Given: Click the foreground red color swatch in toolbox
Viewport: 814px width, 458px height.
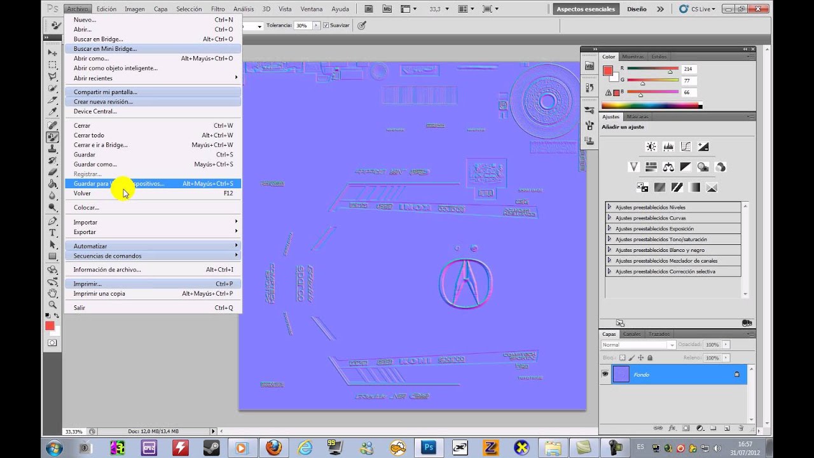Looking at the screenshot, I should (50, 326).
